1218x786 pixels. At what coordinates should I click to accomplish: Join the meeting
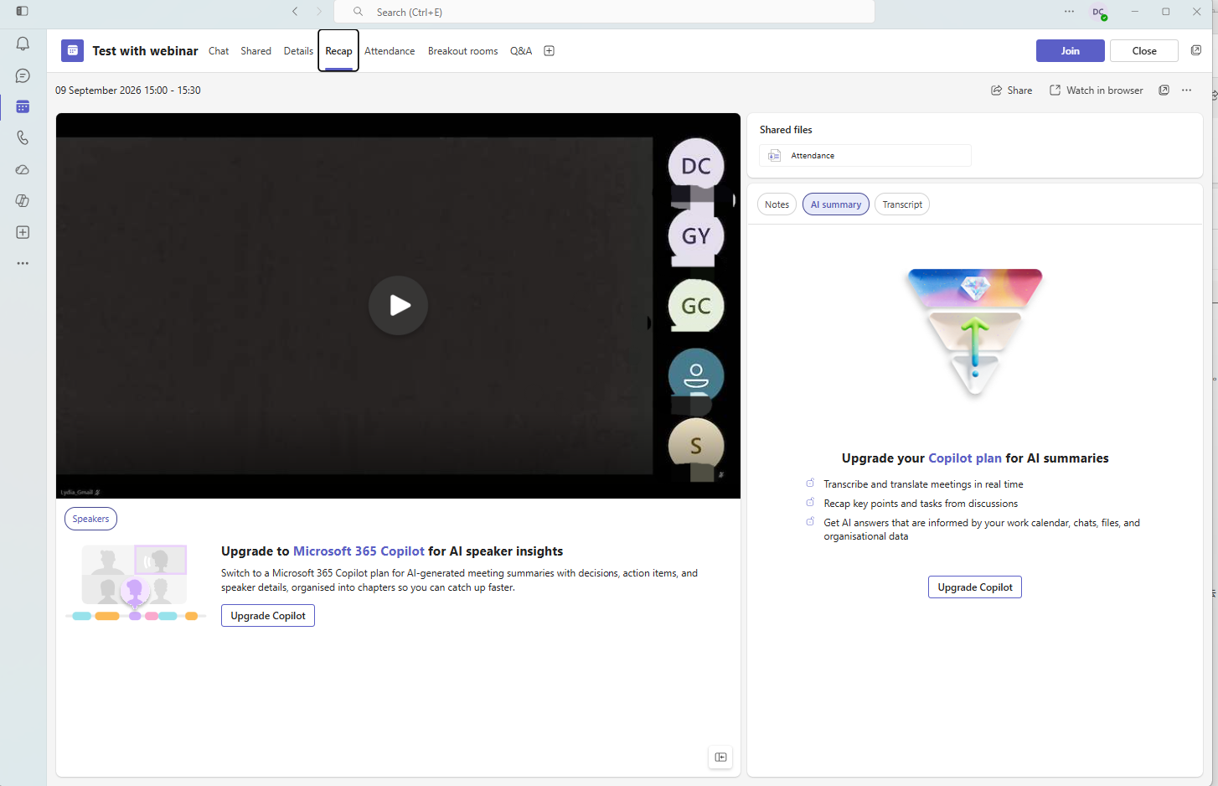tap(1070, 51)
